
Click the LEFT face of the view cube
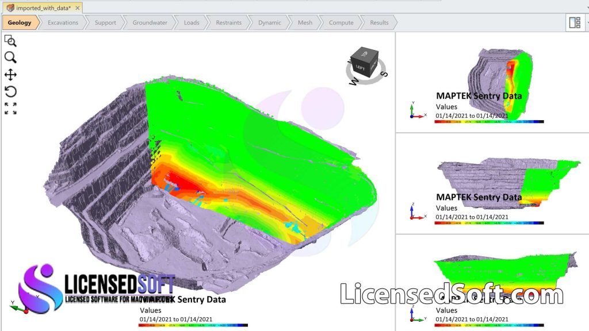(x=359, y=68)
